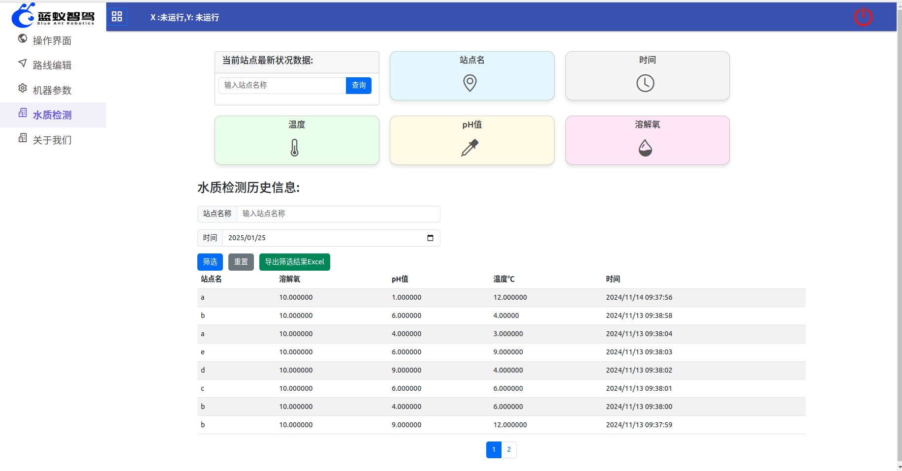Click the clock icon in 时间 card
The image size is (902, 471).
pyautogui.click(x=646, y=83)
